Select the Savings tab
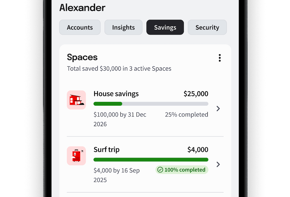290x197 pixels. coord(165,27)
